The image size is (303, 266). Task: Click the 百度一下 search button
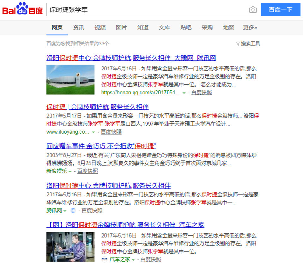point(281,9)
